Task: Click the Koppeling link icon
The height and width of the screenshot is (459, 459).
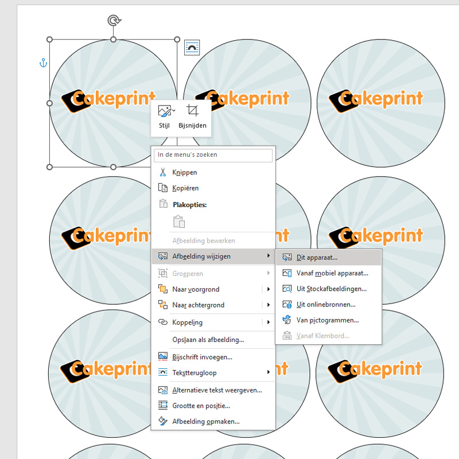Action: (163, 322)
